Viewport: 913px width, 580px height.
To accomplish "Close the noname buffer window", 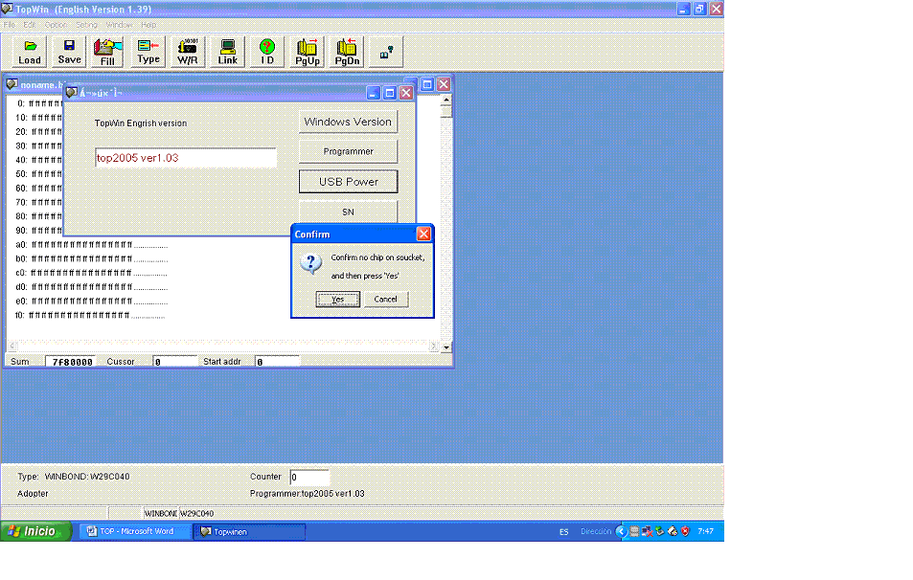I will (x=444, y=84).
